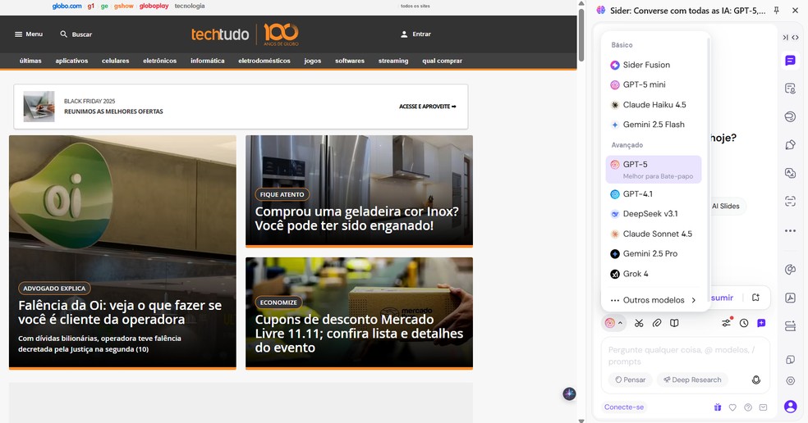Click the heart icon in Sider footer
The width and height of the screenshot is (808, 423).
[x=732, y=407]
